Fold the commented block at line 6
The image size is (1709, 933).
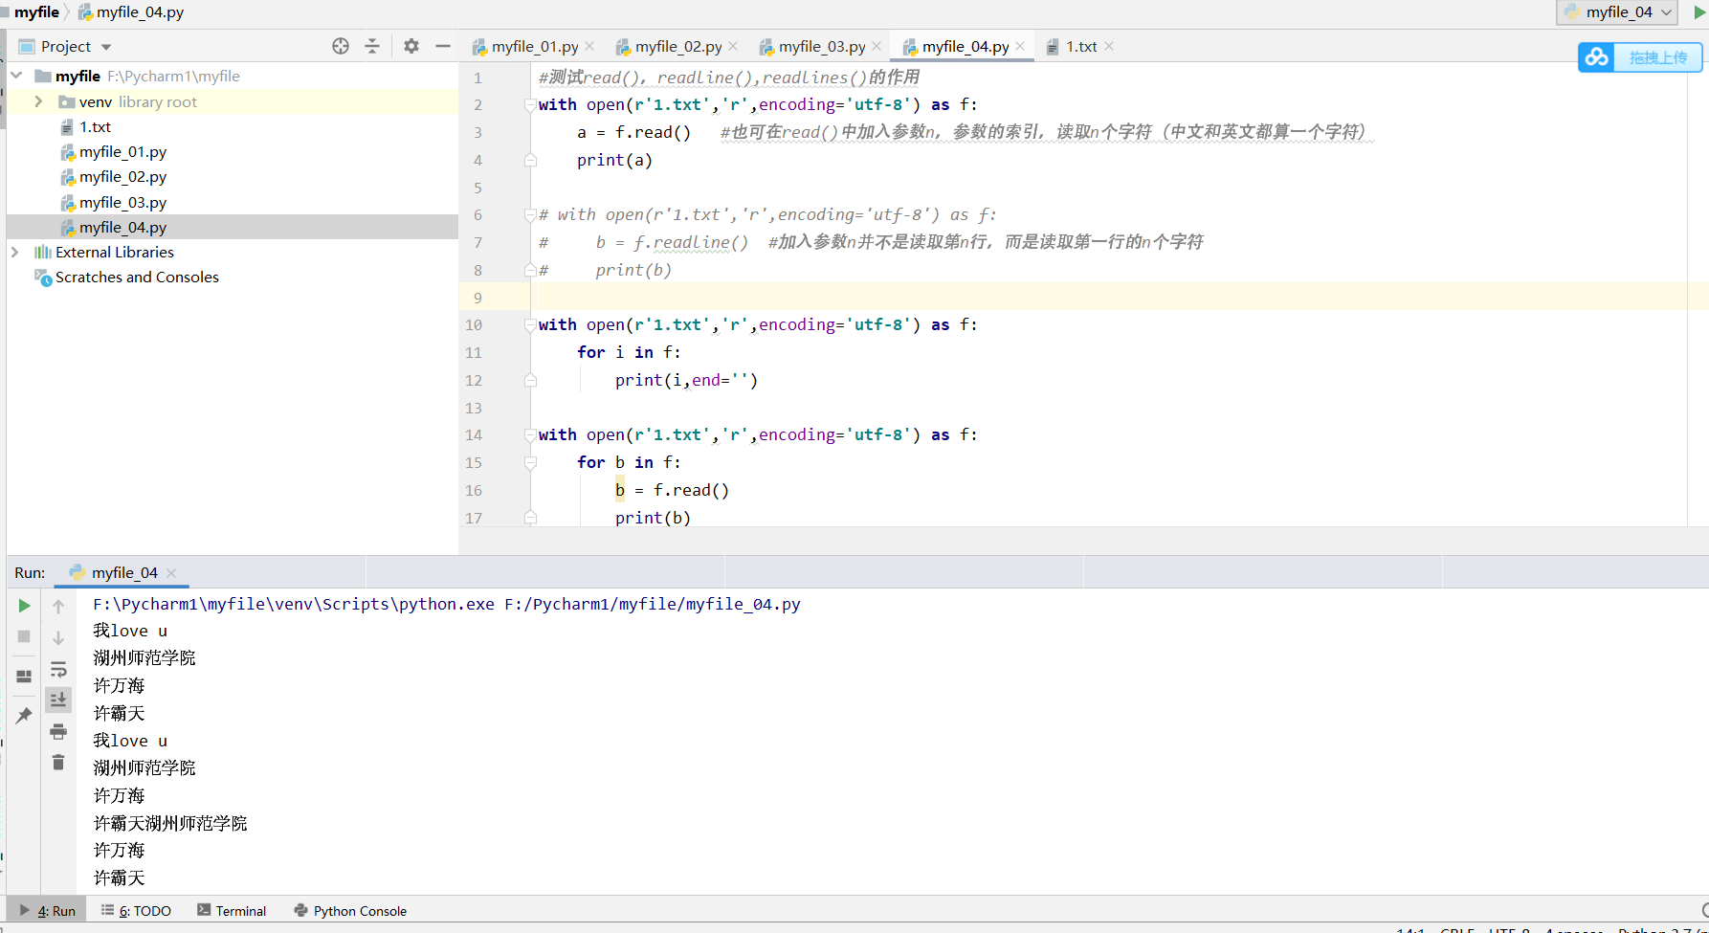(x=530, y=215)
